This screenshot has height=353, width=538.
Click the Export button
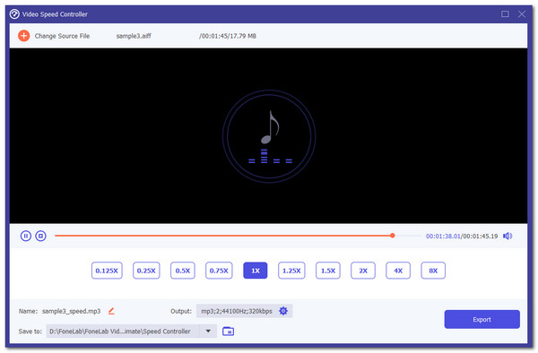click(482, 320)
